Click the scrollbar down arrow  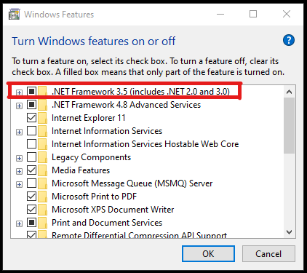point(289,232)
